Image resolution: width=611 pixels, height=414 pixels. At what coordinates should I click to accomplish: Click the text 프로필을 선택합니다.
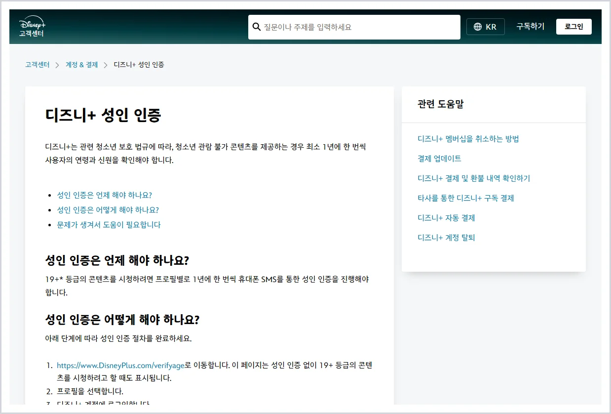(90, 392)
